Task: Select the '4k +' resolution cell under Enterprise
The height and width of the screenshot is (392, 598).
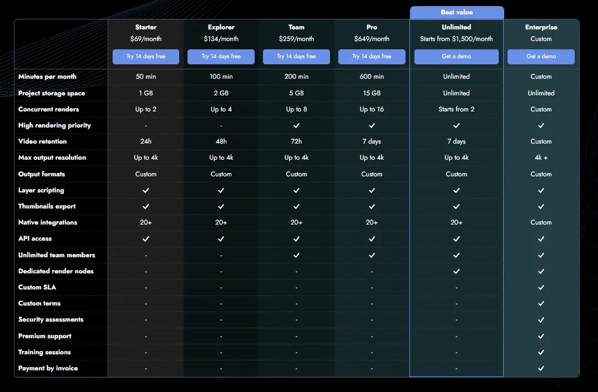Action: pyautogui.click(x=541, y=157)
